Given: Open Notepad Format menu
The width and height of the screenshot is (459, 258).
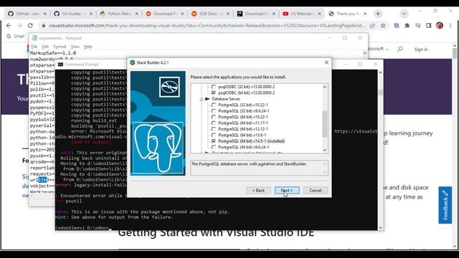Looking at the screenshot, I should (60, 47).
